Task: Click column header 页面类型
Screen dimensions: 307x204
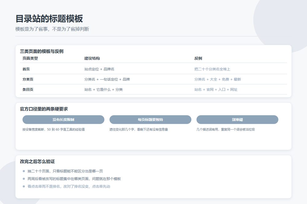Action: pos(30,58)
